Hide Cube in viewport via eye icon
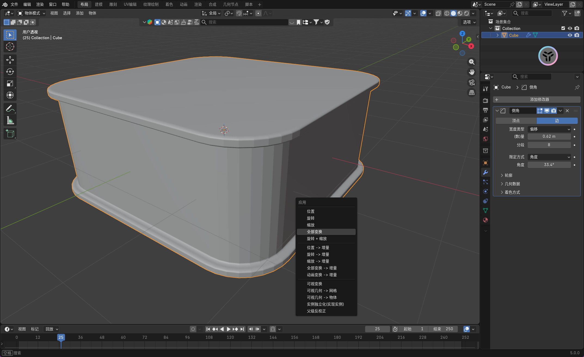Screen dimensions: 584x357 point(570,35)
